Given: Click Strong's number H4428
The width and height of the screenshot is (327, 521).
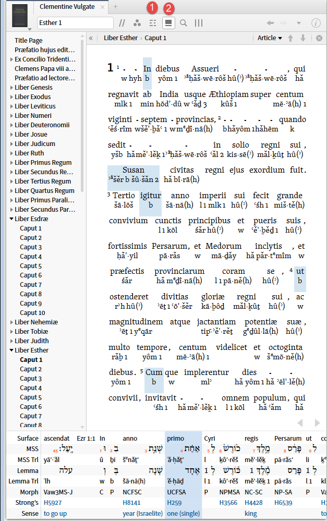Looking at the screenshot, I should click(254, 503).
